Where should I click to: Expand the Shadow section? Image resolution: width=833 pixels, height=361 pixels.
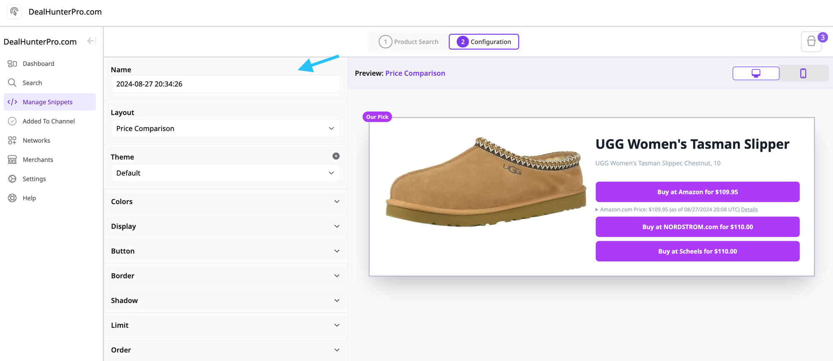225,300
